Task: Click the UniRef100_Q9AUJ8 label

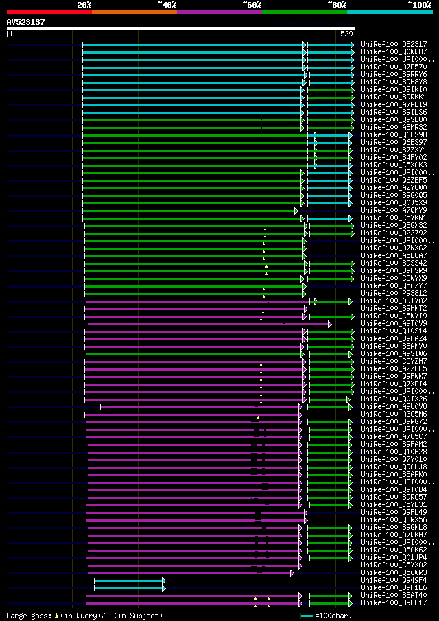Action: pos(394,467)
